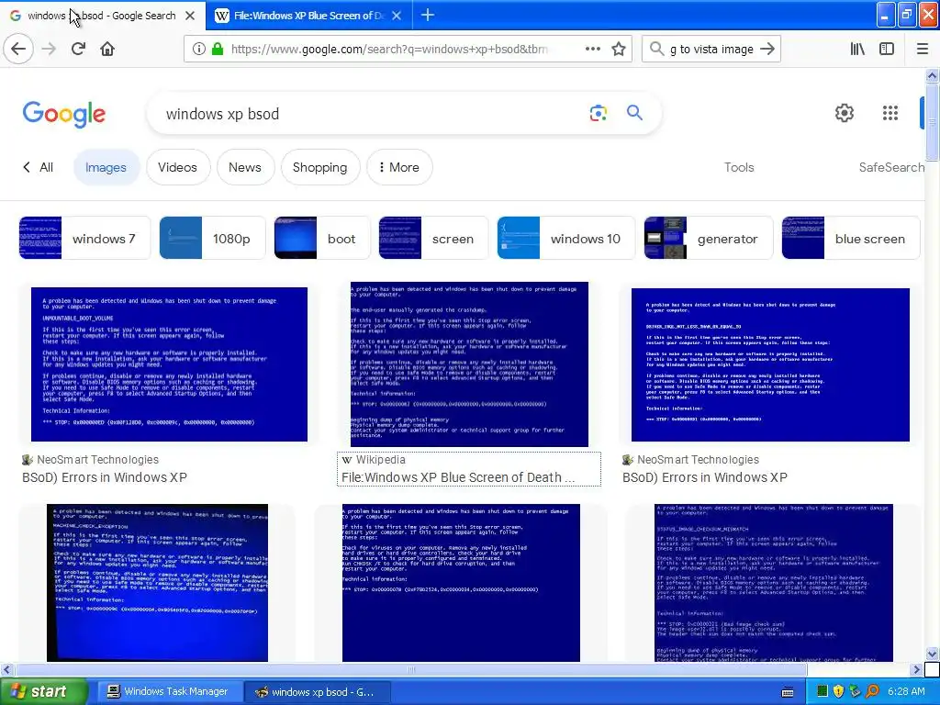Select the Images results tab
The height and width of the screenshot is (705, 940).
pos(106,167)
